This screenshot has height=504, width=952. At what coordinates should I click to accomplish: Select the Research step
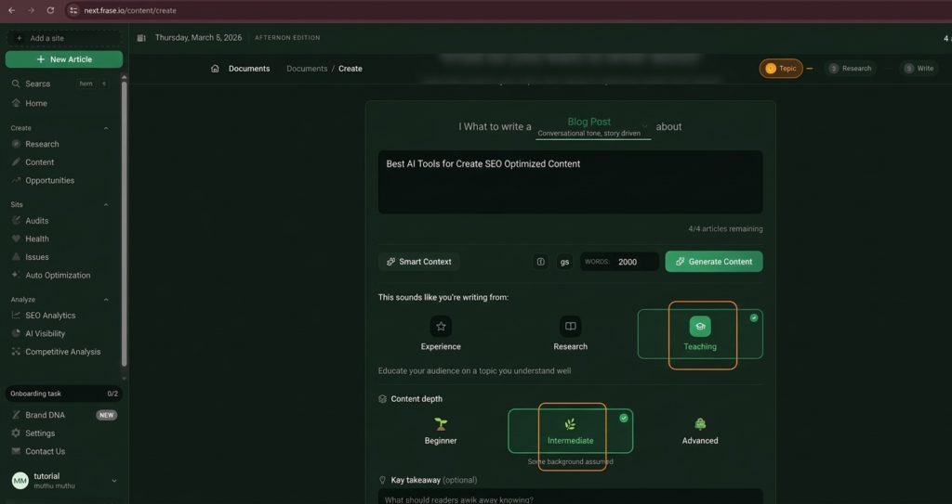(850, 69)
